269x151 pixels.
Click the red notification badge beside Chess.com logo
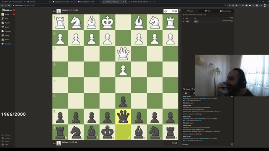point(14,10)
